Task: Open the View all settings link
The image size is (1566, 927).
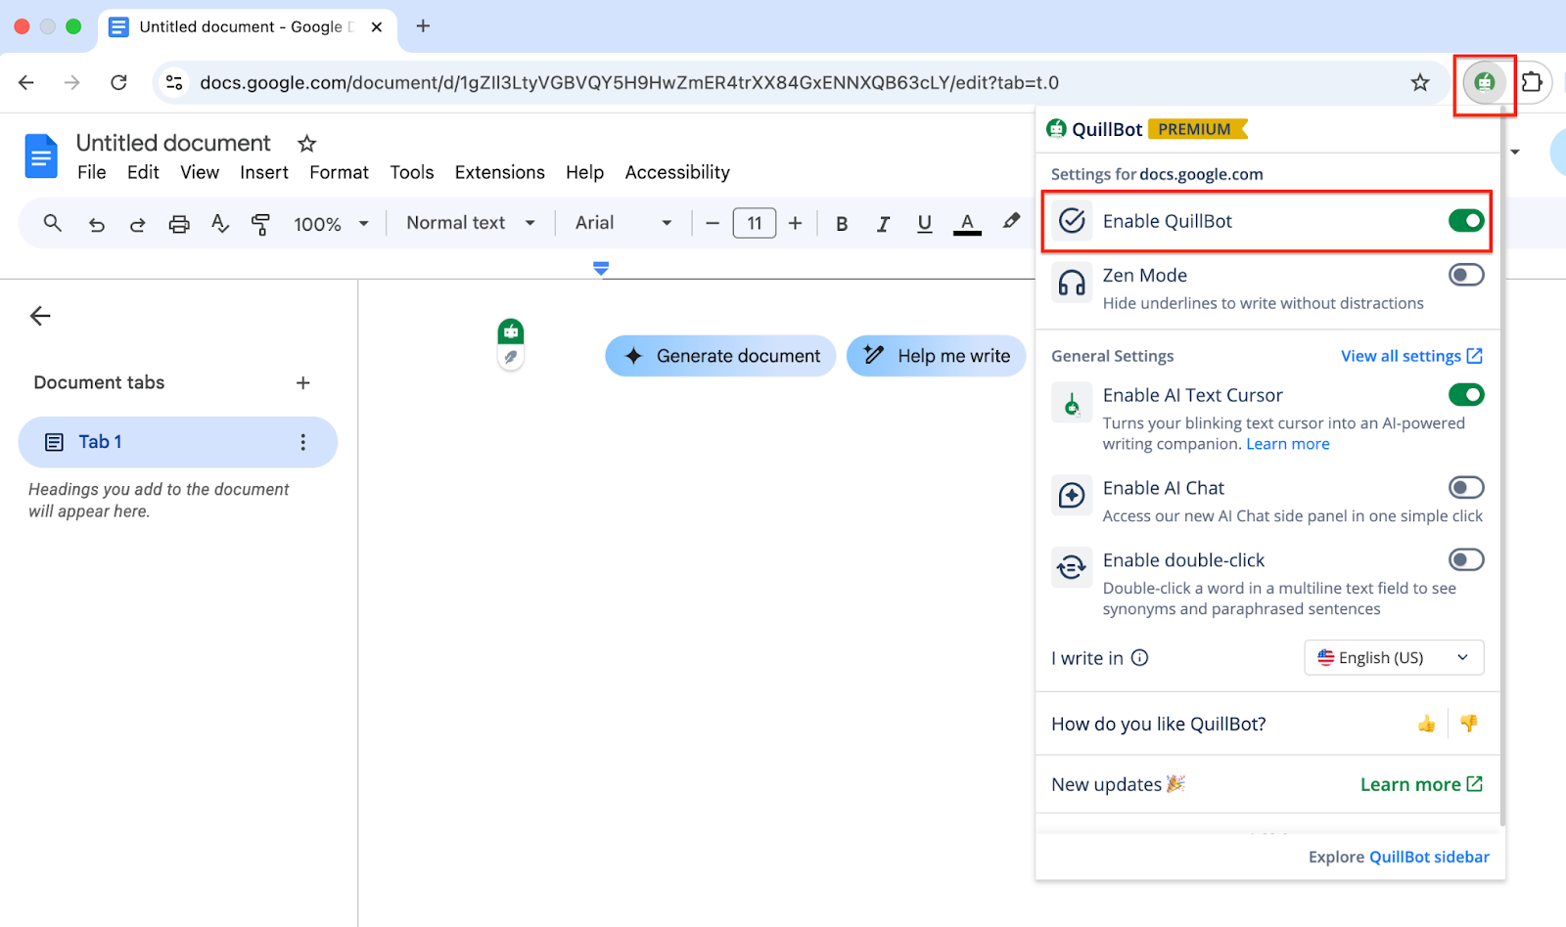Action: (1410, 356)
